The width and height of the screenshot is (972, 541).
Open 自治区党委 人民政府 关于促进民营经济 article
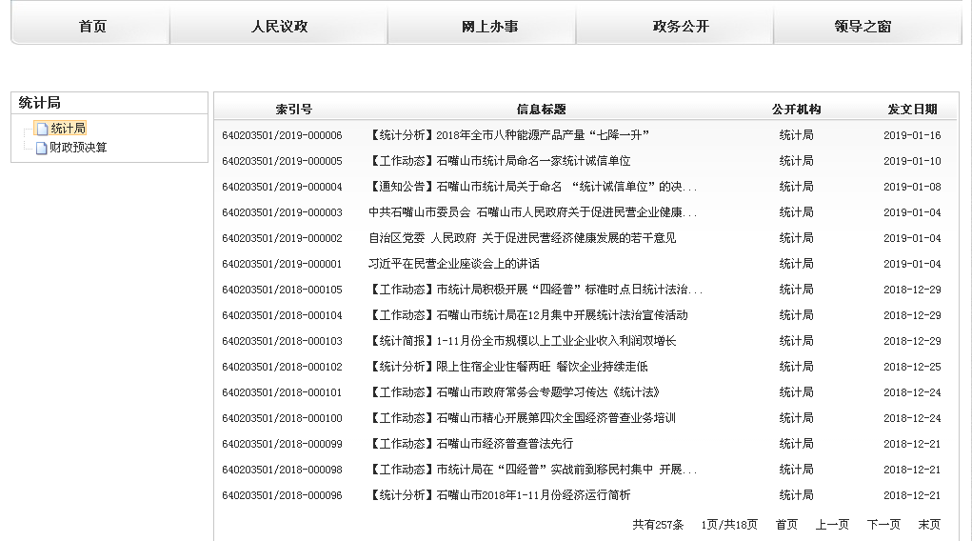coord(522,238)
